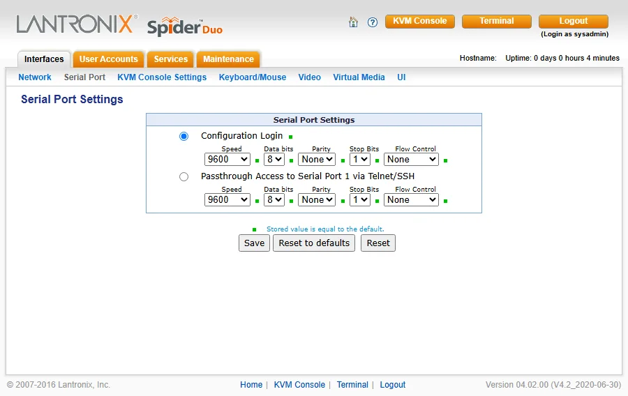The image size is (628, 396).
Task: Click Uptime status text
Action: pyautogui.click(x=562, y=58)
